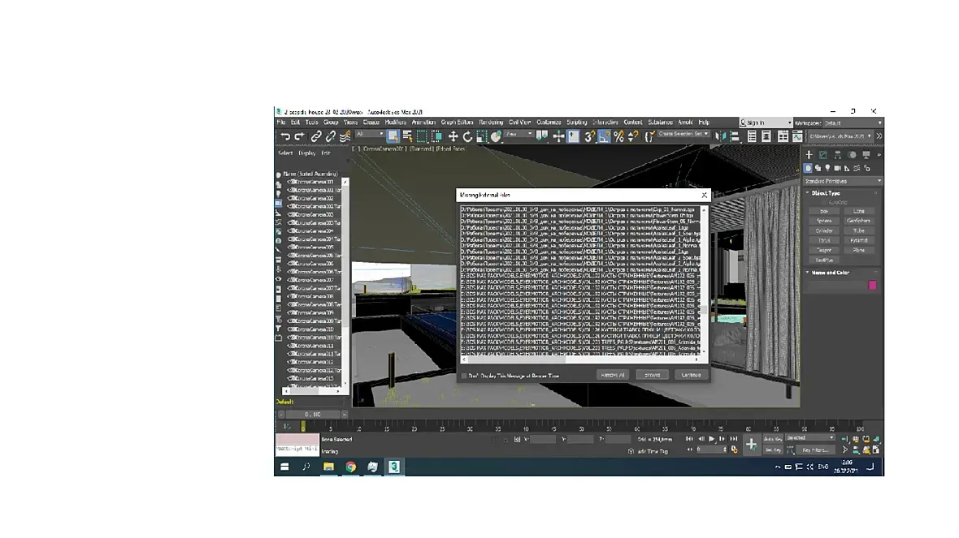Open the Create Selection Set dropdown
Viewport: 959px width, 538px height.
683,134
